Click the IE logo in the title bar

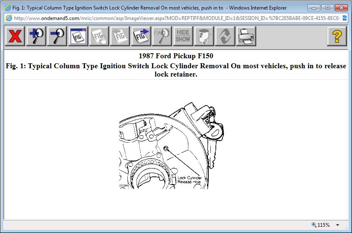coord(7,8)
